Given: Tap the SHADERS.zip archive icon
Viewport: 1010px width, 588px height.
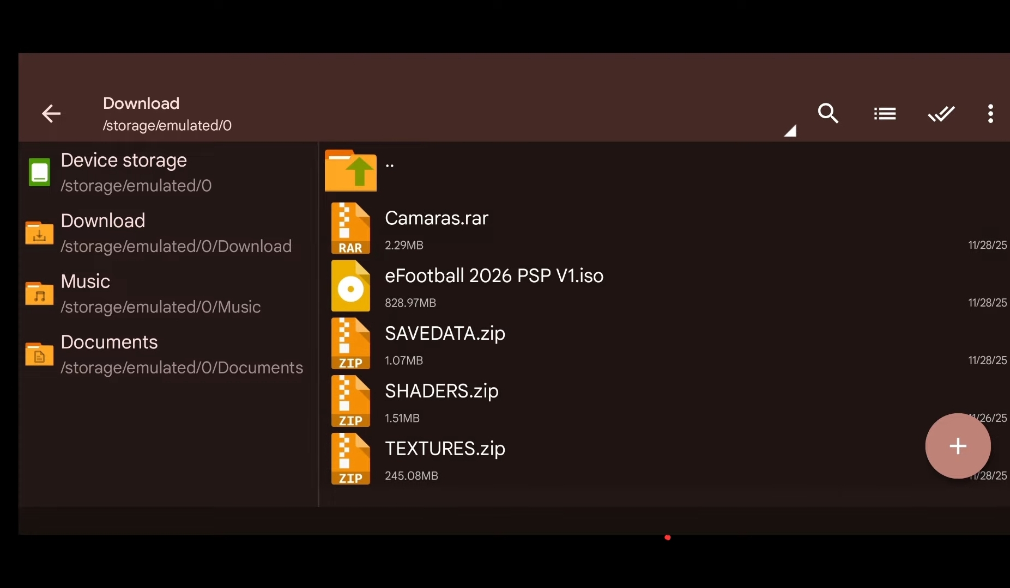Looking at the screenshot, I should pos(350,401).
